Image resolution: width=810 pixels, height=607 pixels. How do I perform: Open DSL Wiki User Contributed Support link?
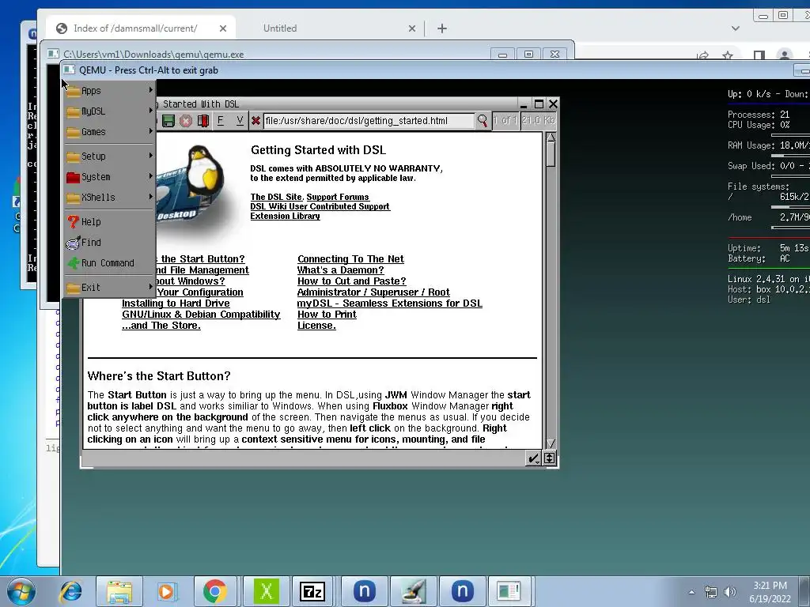[320, 206]
